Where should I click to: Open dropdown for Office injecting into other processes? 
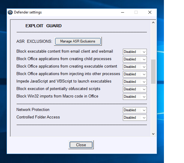pos(135,74)
